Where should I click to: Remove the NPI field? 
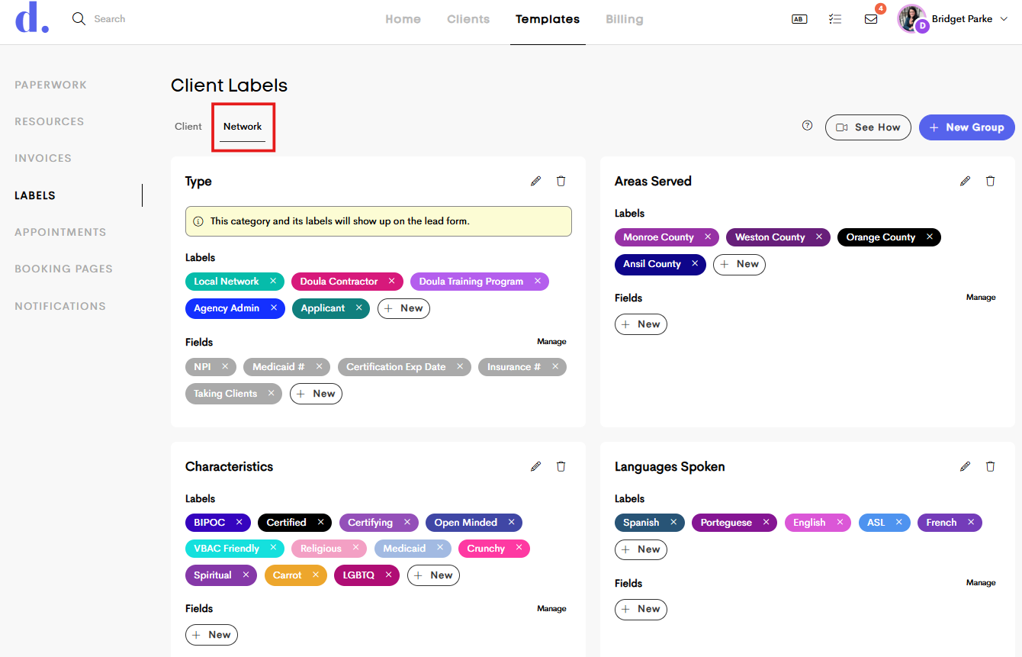point(225,366)
